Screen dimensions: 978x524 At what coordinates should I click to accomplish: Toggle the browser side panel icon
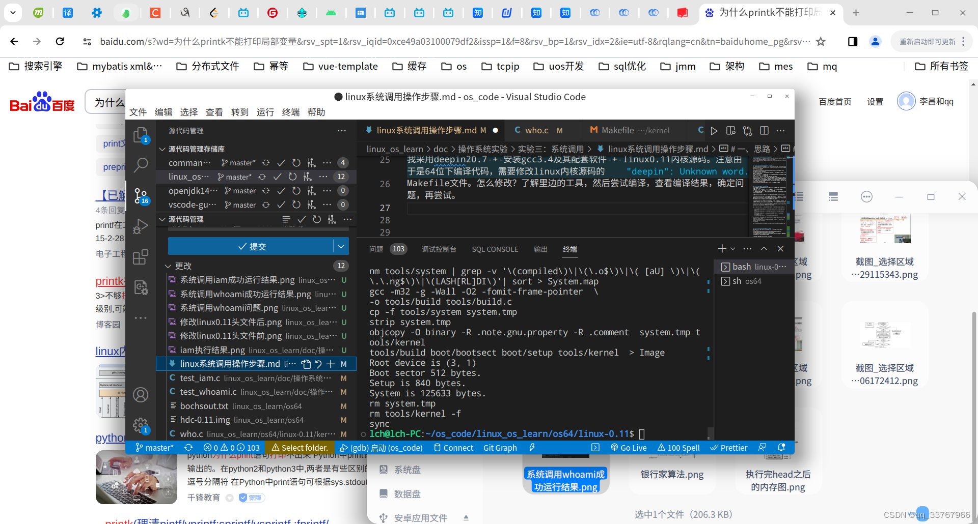(x=853, y=42)
